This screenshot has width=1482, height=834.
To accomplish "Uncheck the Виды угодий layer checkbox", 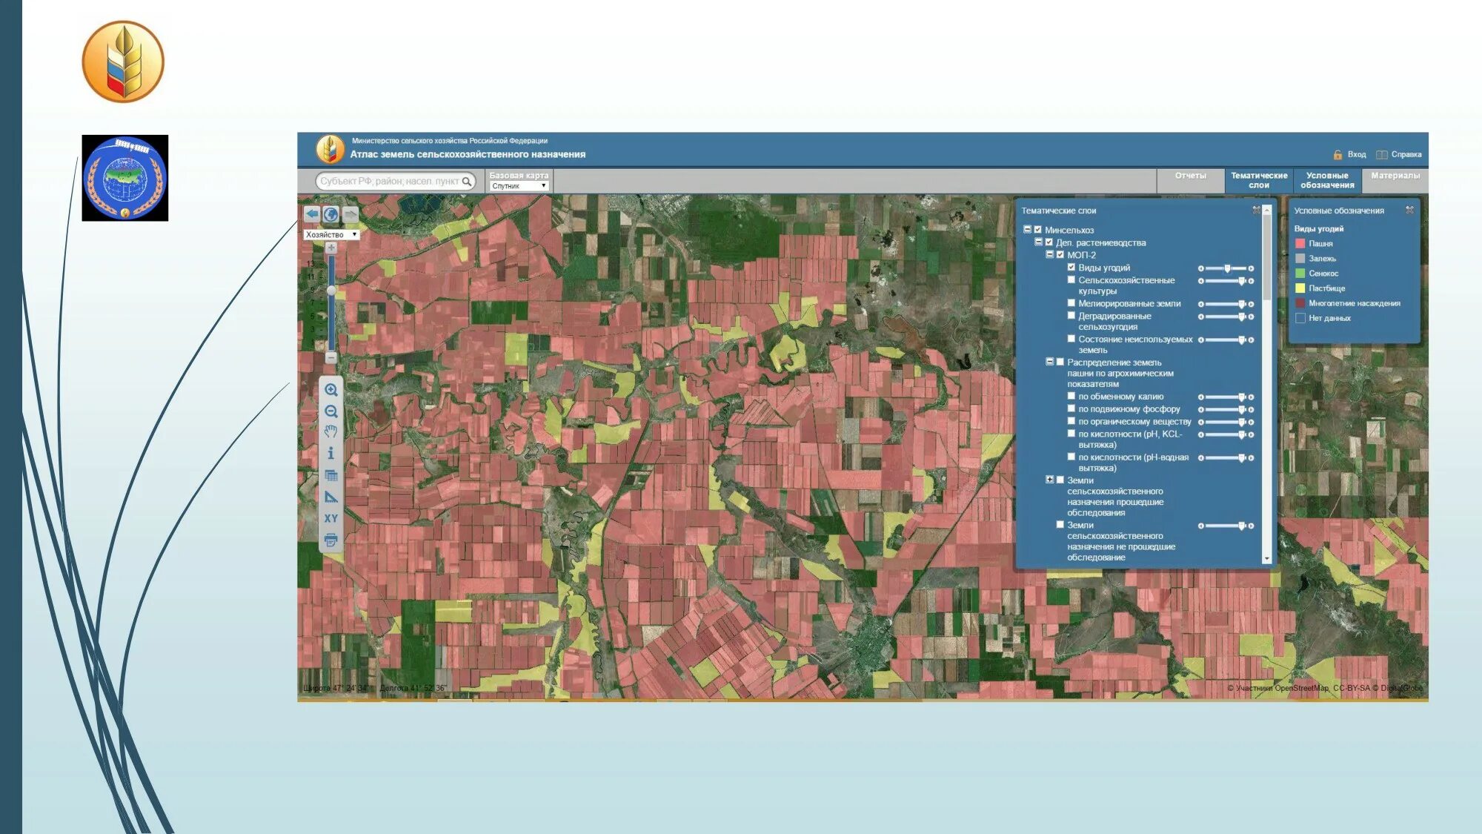I will click(x=1071, y=268).
